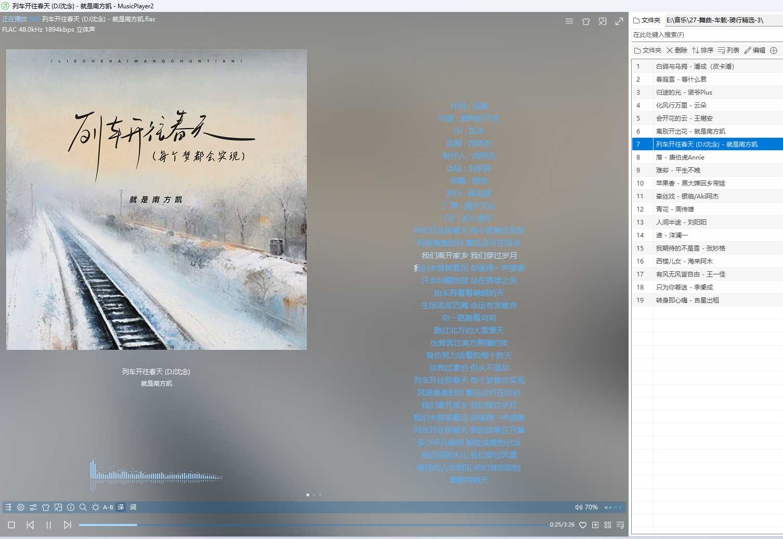Image resolution: width=783 pixels, height=539 pixels.
Task: Click the top skin shirt icon
Action: [x=586, y=21]
